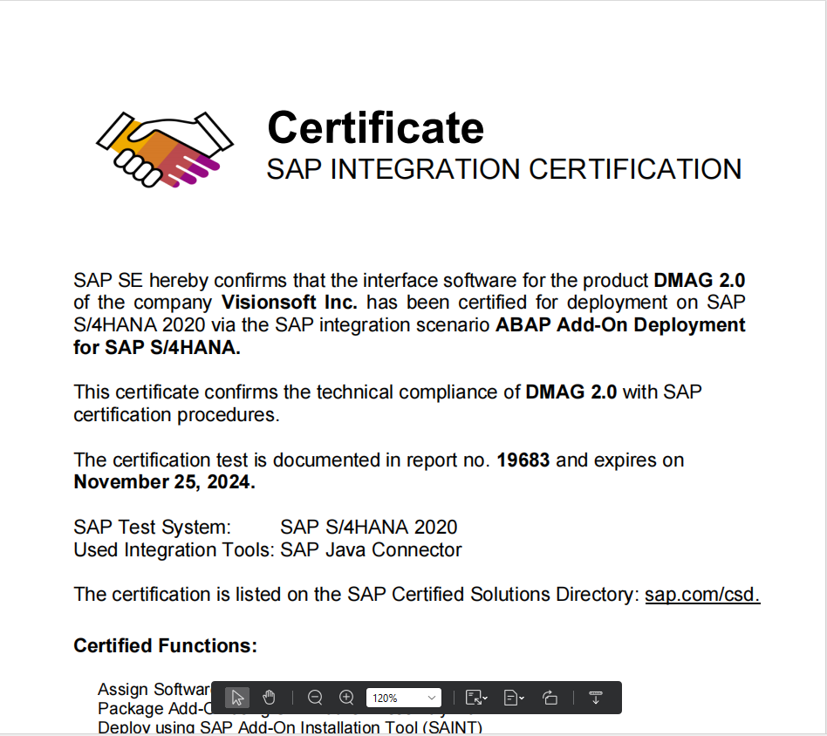The image size is (827, 736).
Task: Click the SAP INTEGRATION CERTIFICATION subtitle
Action: [x=503, y=169]
